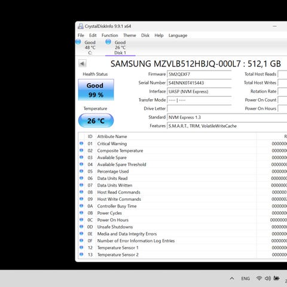Select the C: drive status orb

coord(78,42)
